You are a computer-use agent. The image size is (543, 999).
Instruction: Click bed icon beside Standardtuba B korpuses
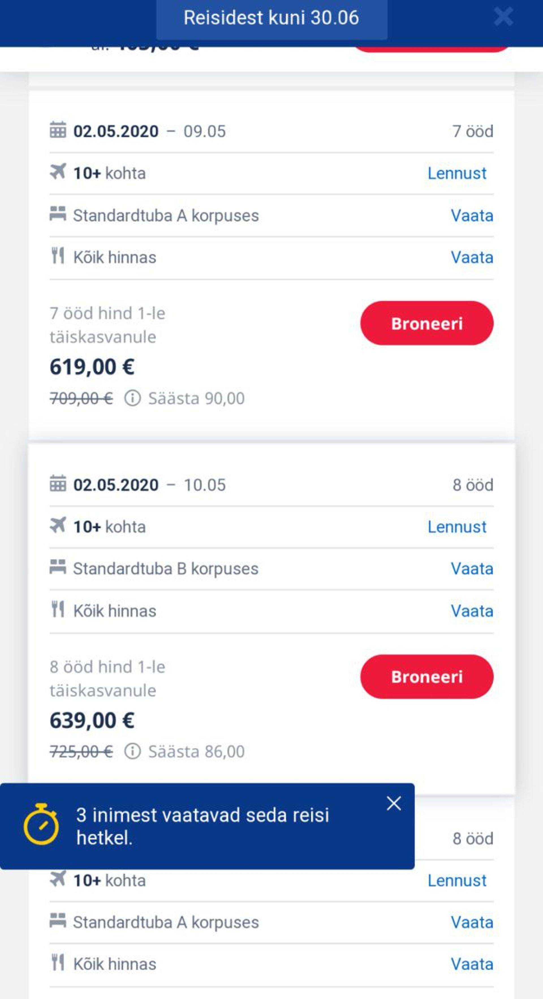point(58,567)
